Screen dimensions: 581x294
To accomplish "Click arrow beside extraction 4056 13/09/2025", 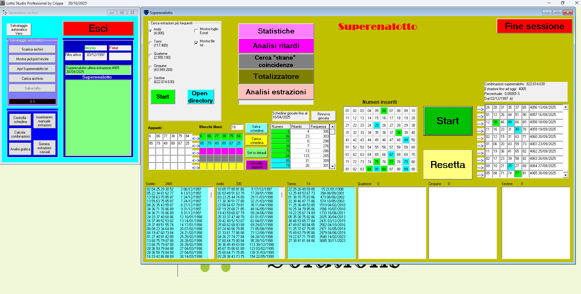I will click(480, 109).
